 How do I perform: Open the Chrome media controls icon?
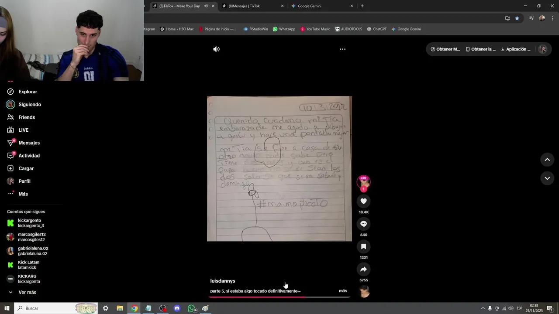(531, 18)
